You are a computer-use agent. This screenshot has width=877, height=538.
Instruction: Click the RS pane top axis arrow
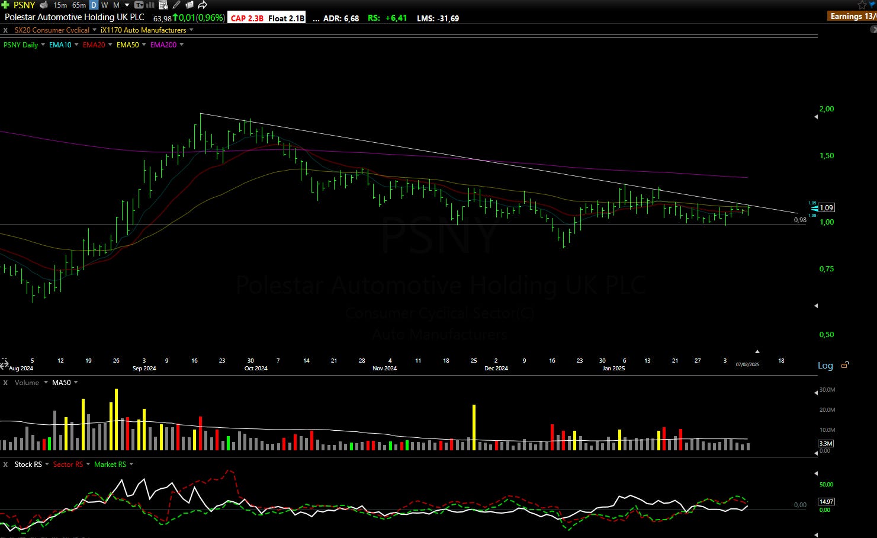816,473
